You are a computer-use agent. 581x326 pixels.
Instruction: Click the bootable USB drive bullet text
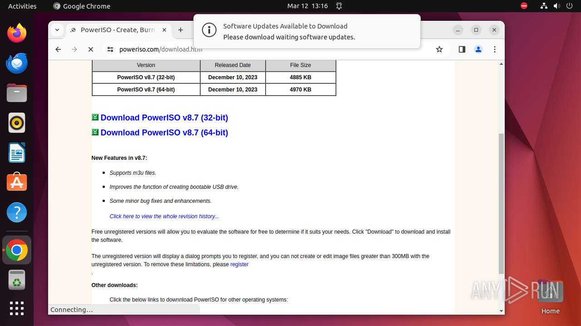point(174,187)
